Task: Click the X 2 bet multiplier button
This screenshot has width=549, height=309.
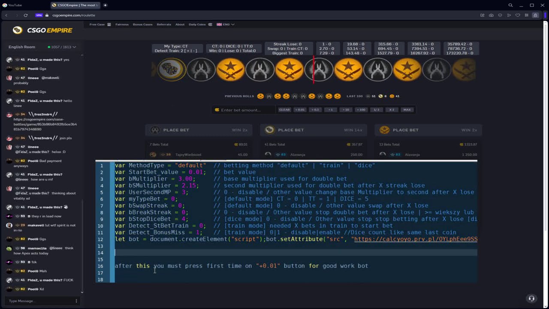Action: click(x=392, y=110)
